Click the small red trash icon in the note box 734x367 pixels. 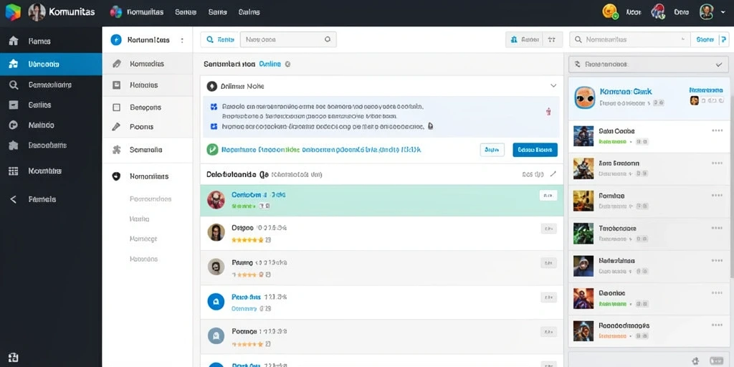(x=548, y=112)
